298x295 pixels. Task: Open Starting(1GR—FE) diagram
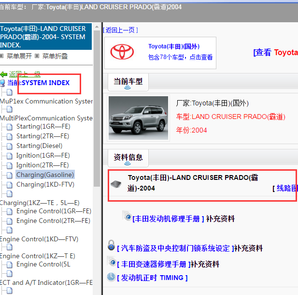click(43, 126)
